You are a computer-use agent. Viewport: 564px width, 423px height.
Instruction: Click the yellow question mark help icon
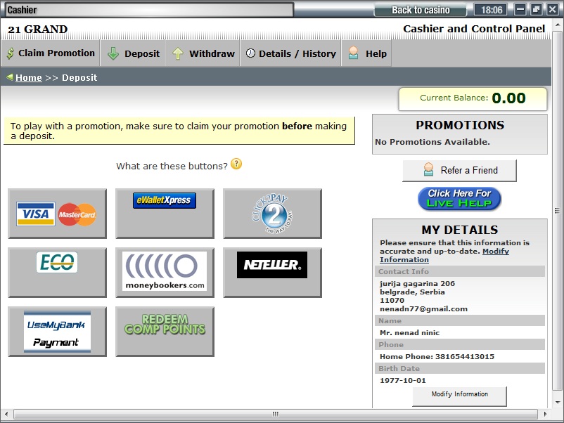click(236, 164)
